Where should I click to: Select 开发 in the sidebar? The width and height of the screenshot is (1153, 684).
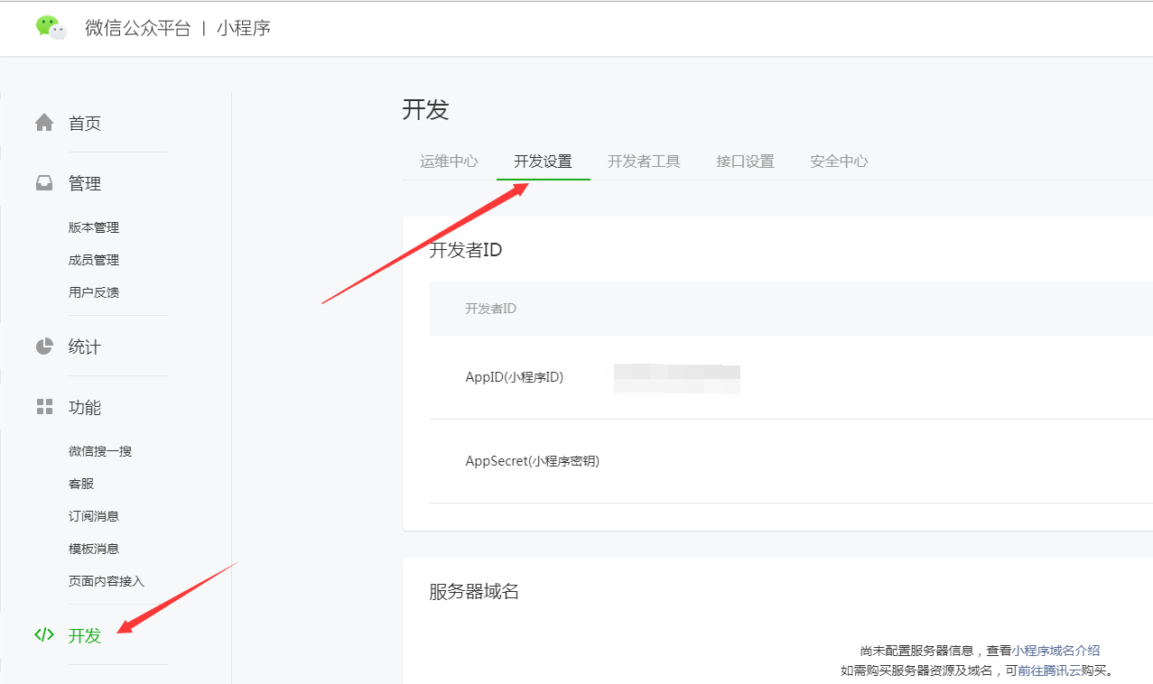85,636
